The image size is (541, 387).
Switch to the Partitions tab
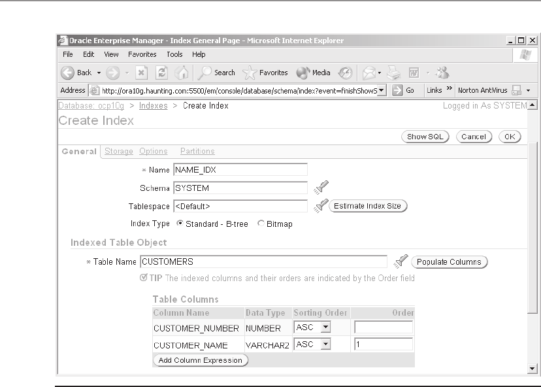(x=197, y=151)
